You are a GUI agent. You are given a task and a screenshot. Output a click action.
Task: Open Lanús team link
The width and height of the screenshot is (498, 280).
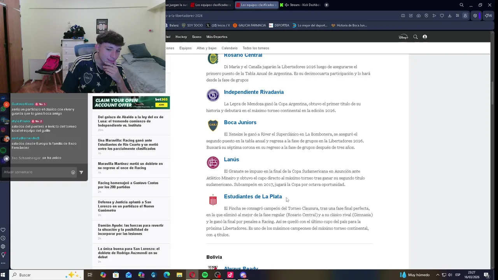click(231, 159)
